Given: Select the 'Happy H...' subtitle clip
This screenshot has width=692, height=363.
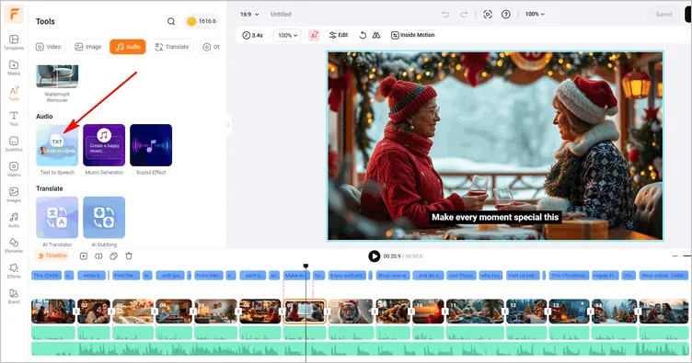Looking at the screenshot, I should point(605,276).
